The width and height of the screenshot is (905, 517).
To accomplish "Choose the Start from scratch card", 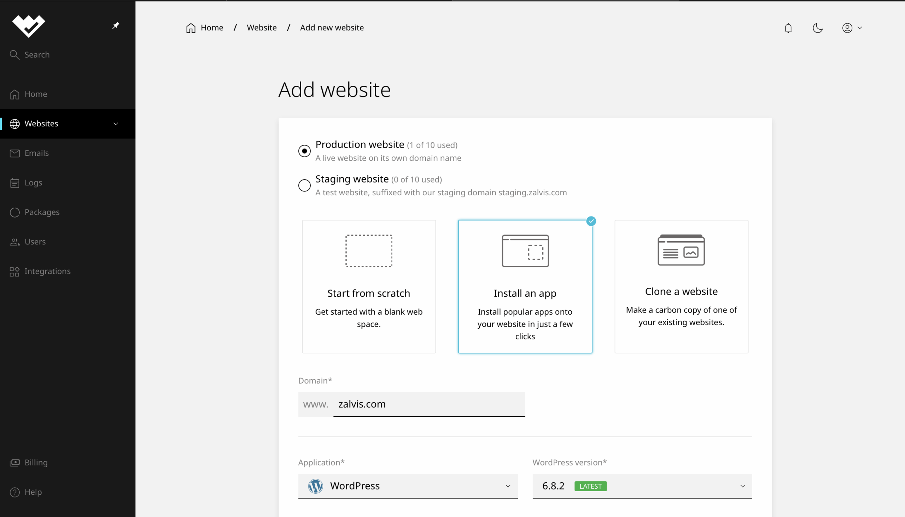I will pyautogui.click(x=369, y=286).
